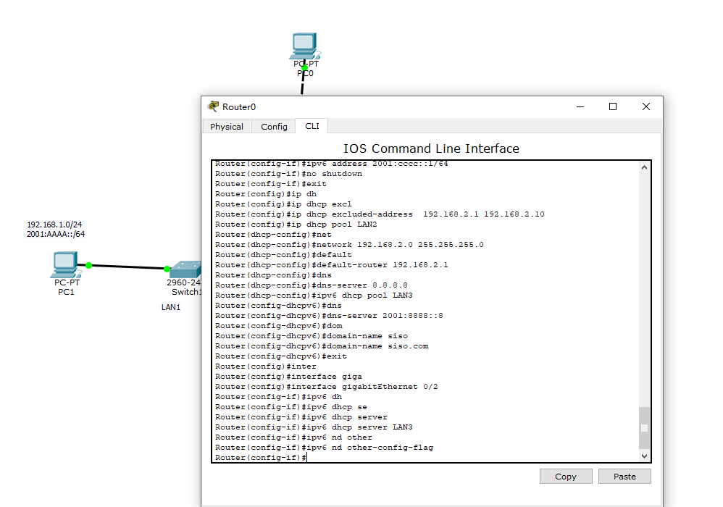Close the Router0 window
This screenshot has height=507, width=723.
[x=646, y=107]
